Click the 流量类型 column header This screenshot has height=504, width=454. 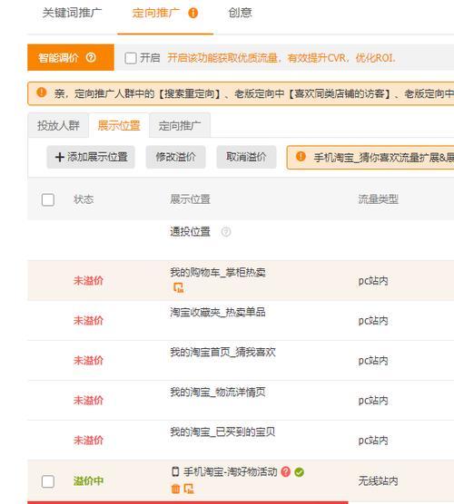(x=379, y=199)
